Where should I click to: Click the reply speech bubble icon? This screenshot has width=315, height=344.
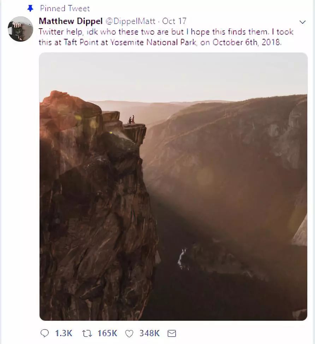45,333
